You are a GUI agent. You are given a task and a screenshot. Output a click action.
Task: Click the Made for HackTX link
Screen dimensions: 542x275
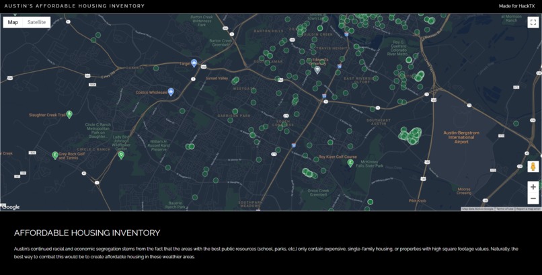tap(516, 6)
